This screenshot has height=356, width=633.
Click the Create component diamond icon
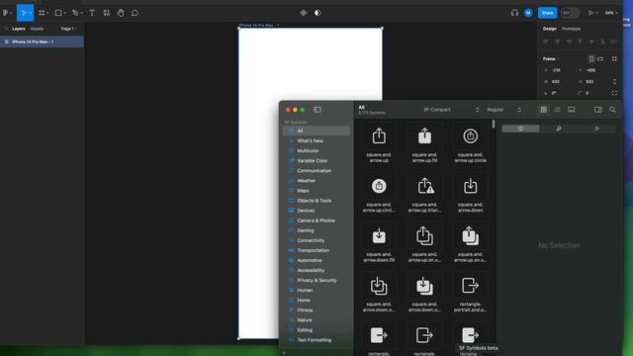[x=304, y=13]
